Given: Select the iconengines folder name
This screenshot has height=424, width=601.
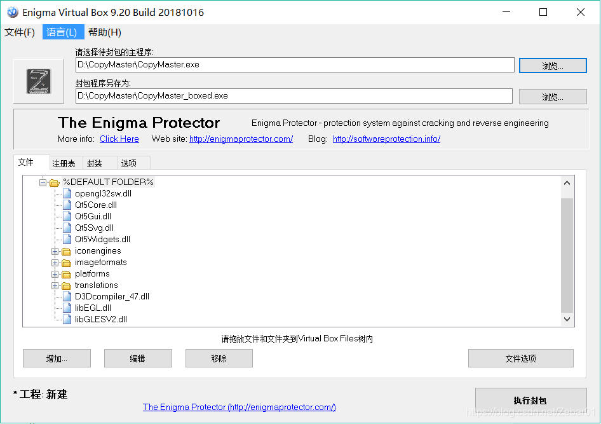Looking at the screenshot, I should 98,251.
